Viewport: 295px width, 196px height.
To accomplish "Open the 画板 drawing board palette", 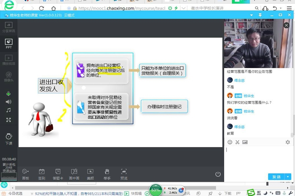I will point(25,174).
